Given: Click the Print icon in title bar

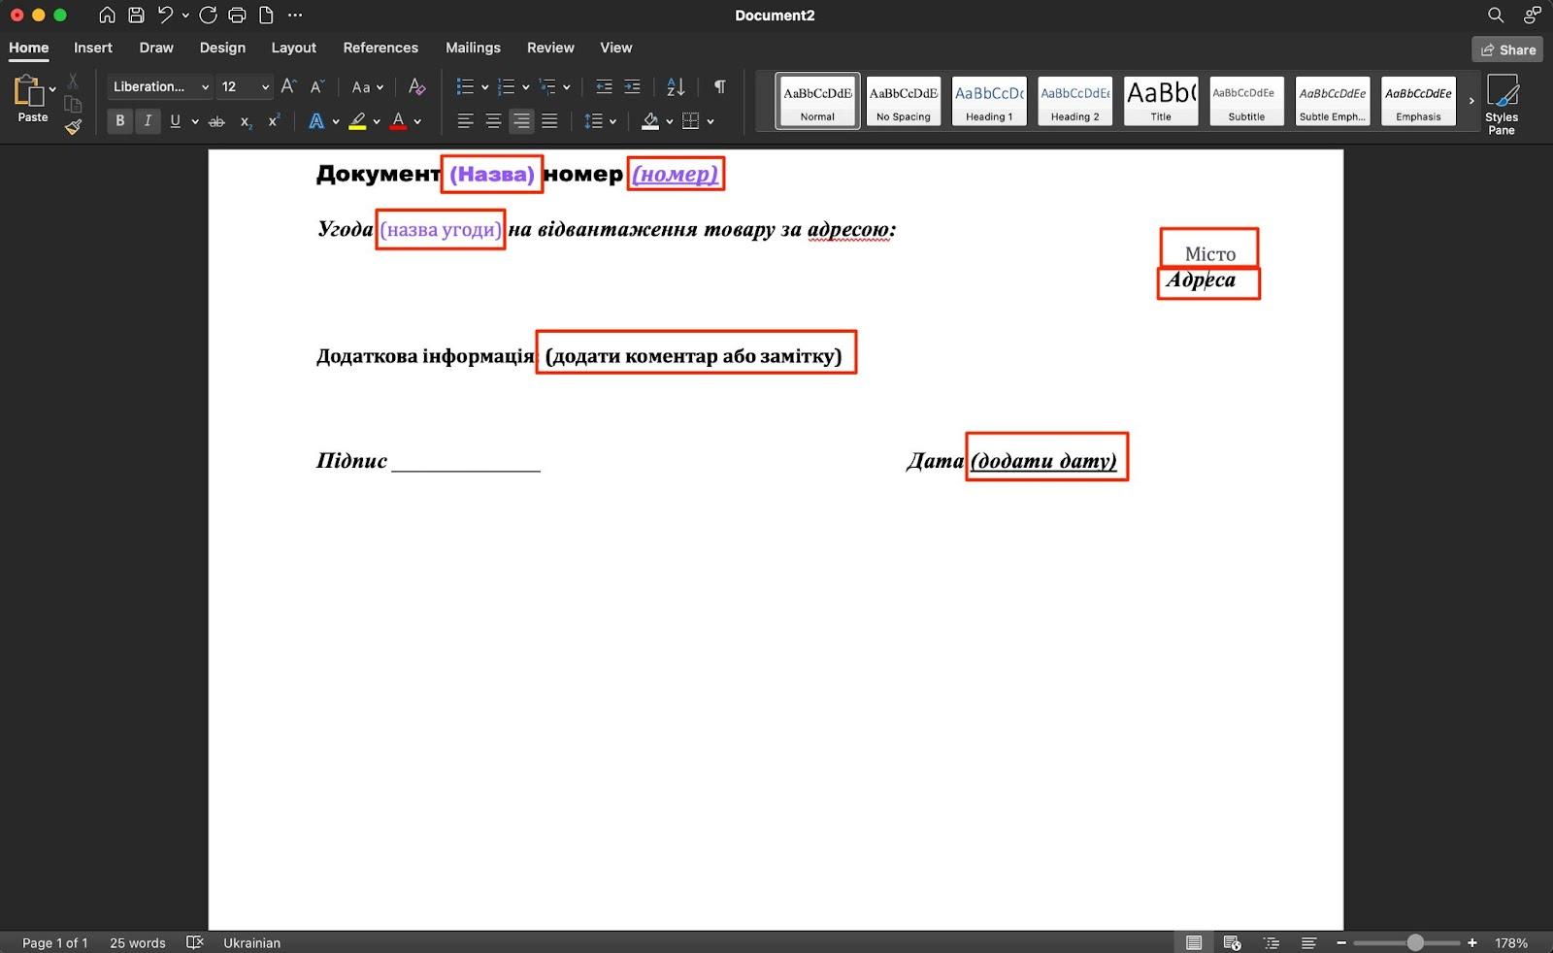Looking at the screenshot, I should pyautogui.click(x=237, y=15).
